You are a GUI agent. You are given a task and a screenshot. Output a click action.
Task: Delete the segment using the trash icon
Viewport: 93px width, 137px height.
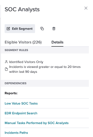coord(54,29)
